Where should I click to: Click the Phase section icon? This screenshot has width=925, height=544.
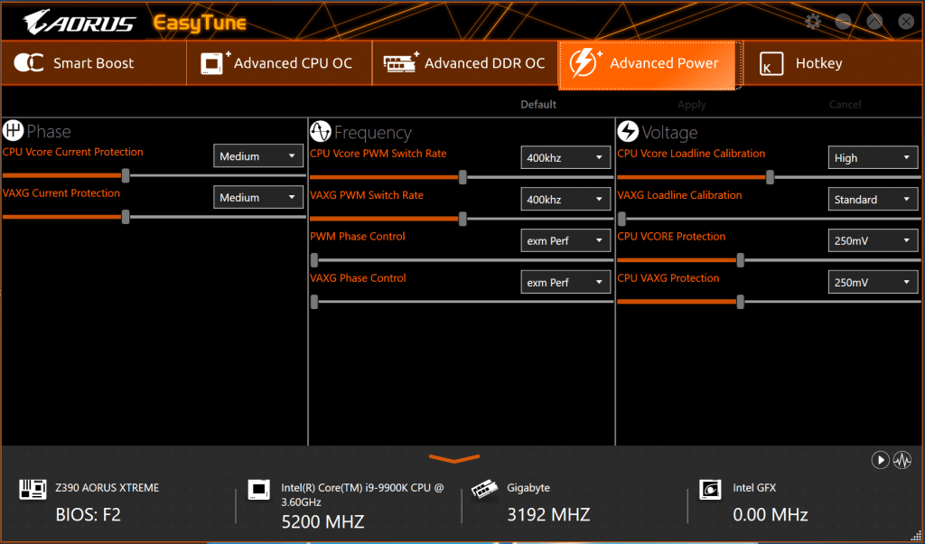pyautogui.click(x=13, y=130)
